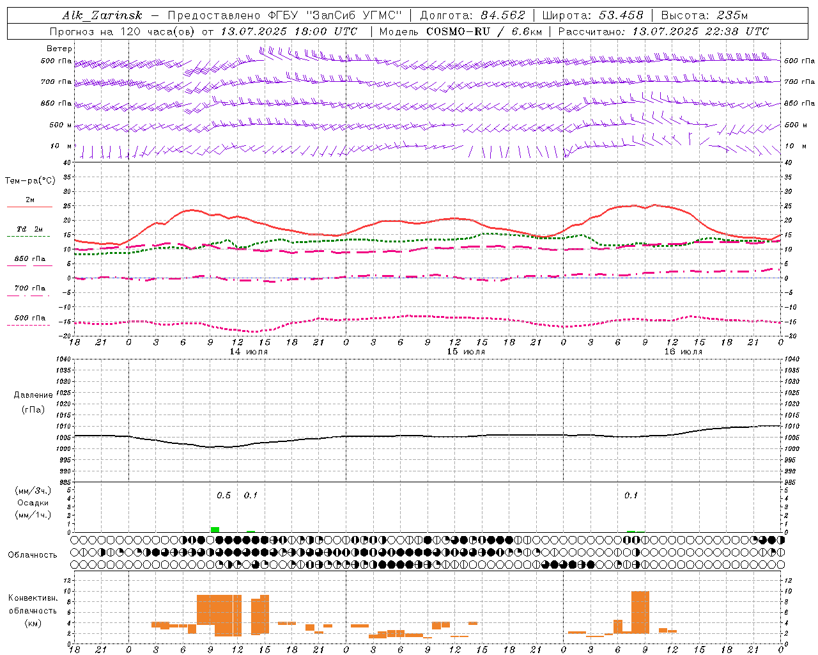818x655 pixels.
Task: Click the tallest orange convective bar on 16 июля
Action: (640, 613)
